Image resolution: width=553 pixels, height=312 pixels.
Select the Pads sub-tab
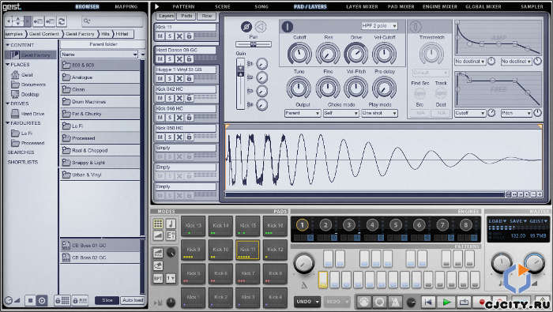tap(186, 16)
